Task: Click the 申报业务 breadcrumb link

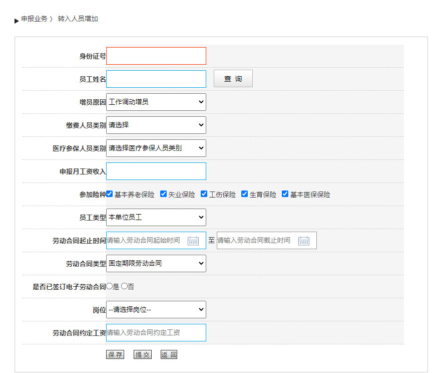Action: tap(34, 19)
